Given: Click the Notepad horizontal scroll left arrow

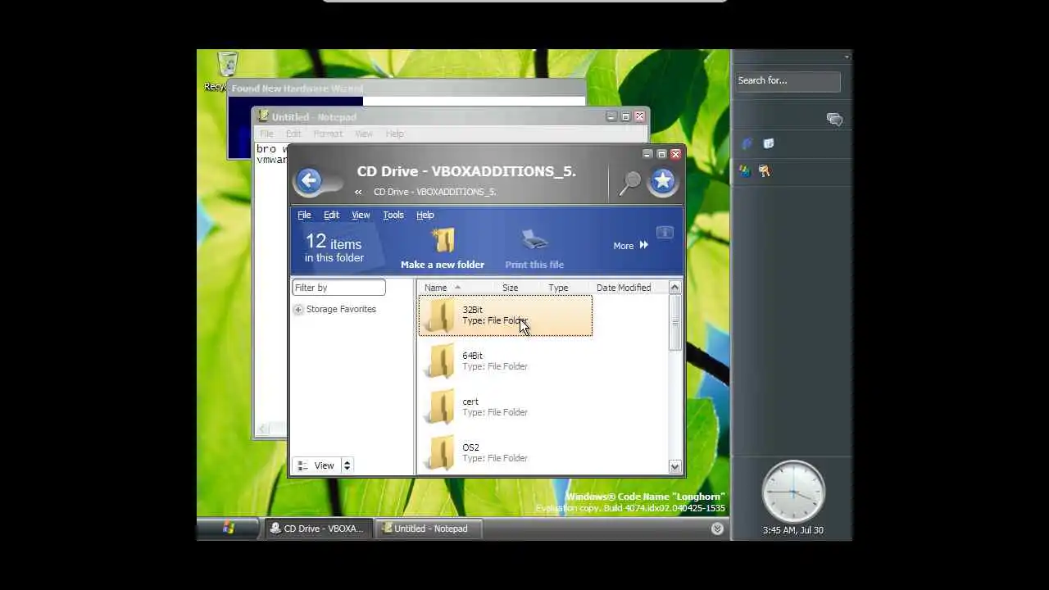Looking at the screenshot, I should tap(263, 429).
